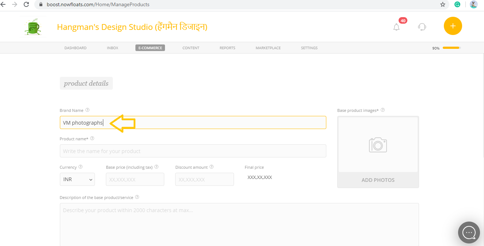This screenshot has height=246, width=484.
Task: Click the camera placeholder image
Action: [x=378, y=145]
